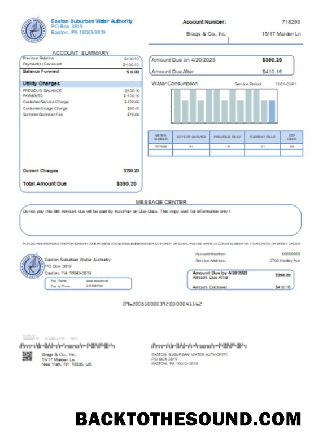This screenshot has height=448, width=323.
Task: Click the 'Account Number:' label at the top right
Action: (204, 22)
